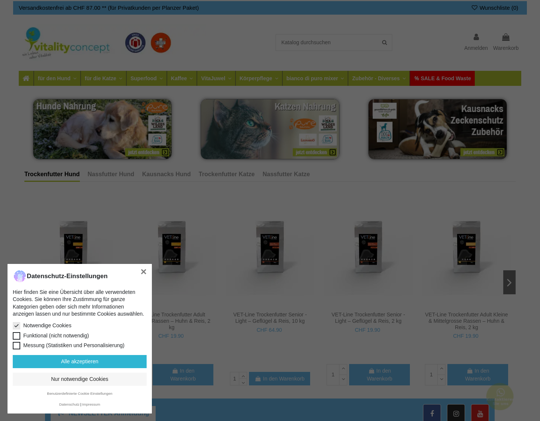The width and height of the screenshot is (540, 421).
Task: Click the vitalityconcept logo
Action: tap(66, 43)
